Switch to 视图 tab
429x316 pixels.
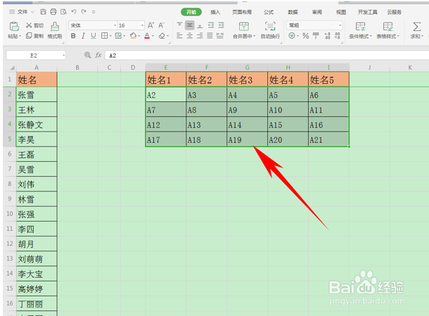point(341,12)
